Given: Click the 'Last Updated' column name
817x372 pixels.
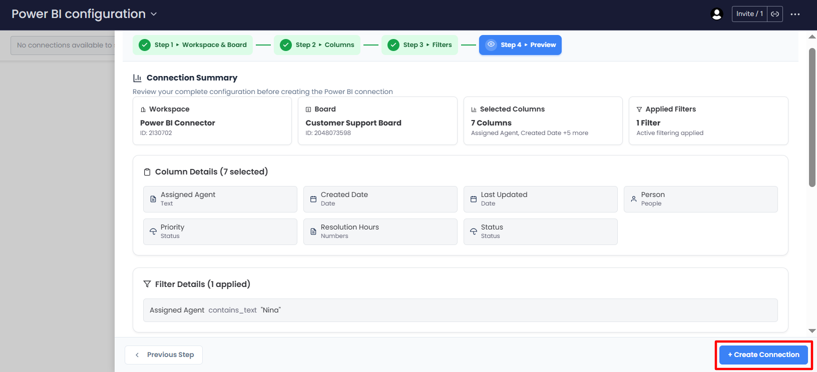Looking at the screenshot, I should 504,195.
